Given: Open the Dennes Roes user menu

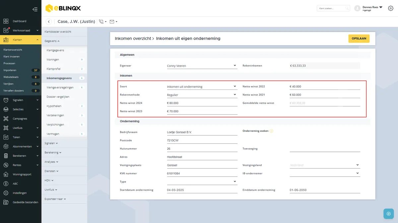Looking at the screenshot, I should coord(372,8).
